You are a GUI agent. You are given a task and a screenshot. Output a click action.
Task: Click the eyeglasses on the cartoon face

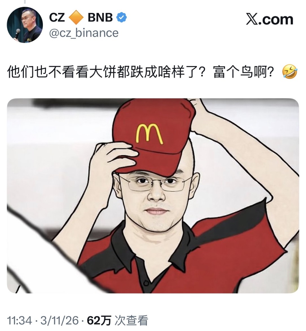click(156, 183)
